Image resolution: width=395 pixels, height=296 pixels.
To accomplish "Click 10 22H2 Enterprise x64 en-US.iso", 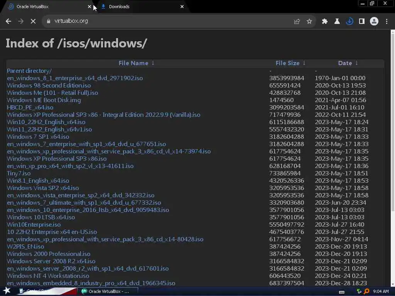I will [x=52, y=232].
